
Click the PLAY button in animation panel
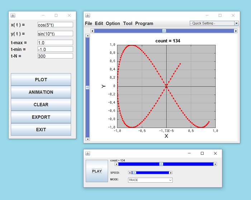pos(97,171)
